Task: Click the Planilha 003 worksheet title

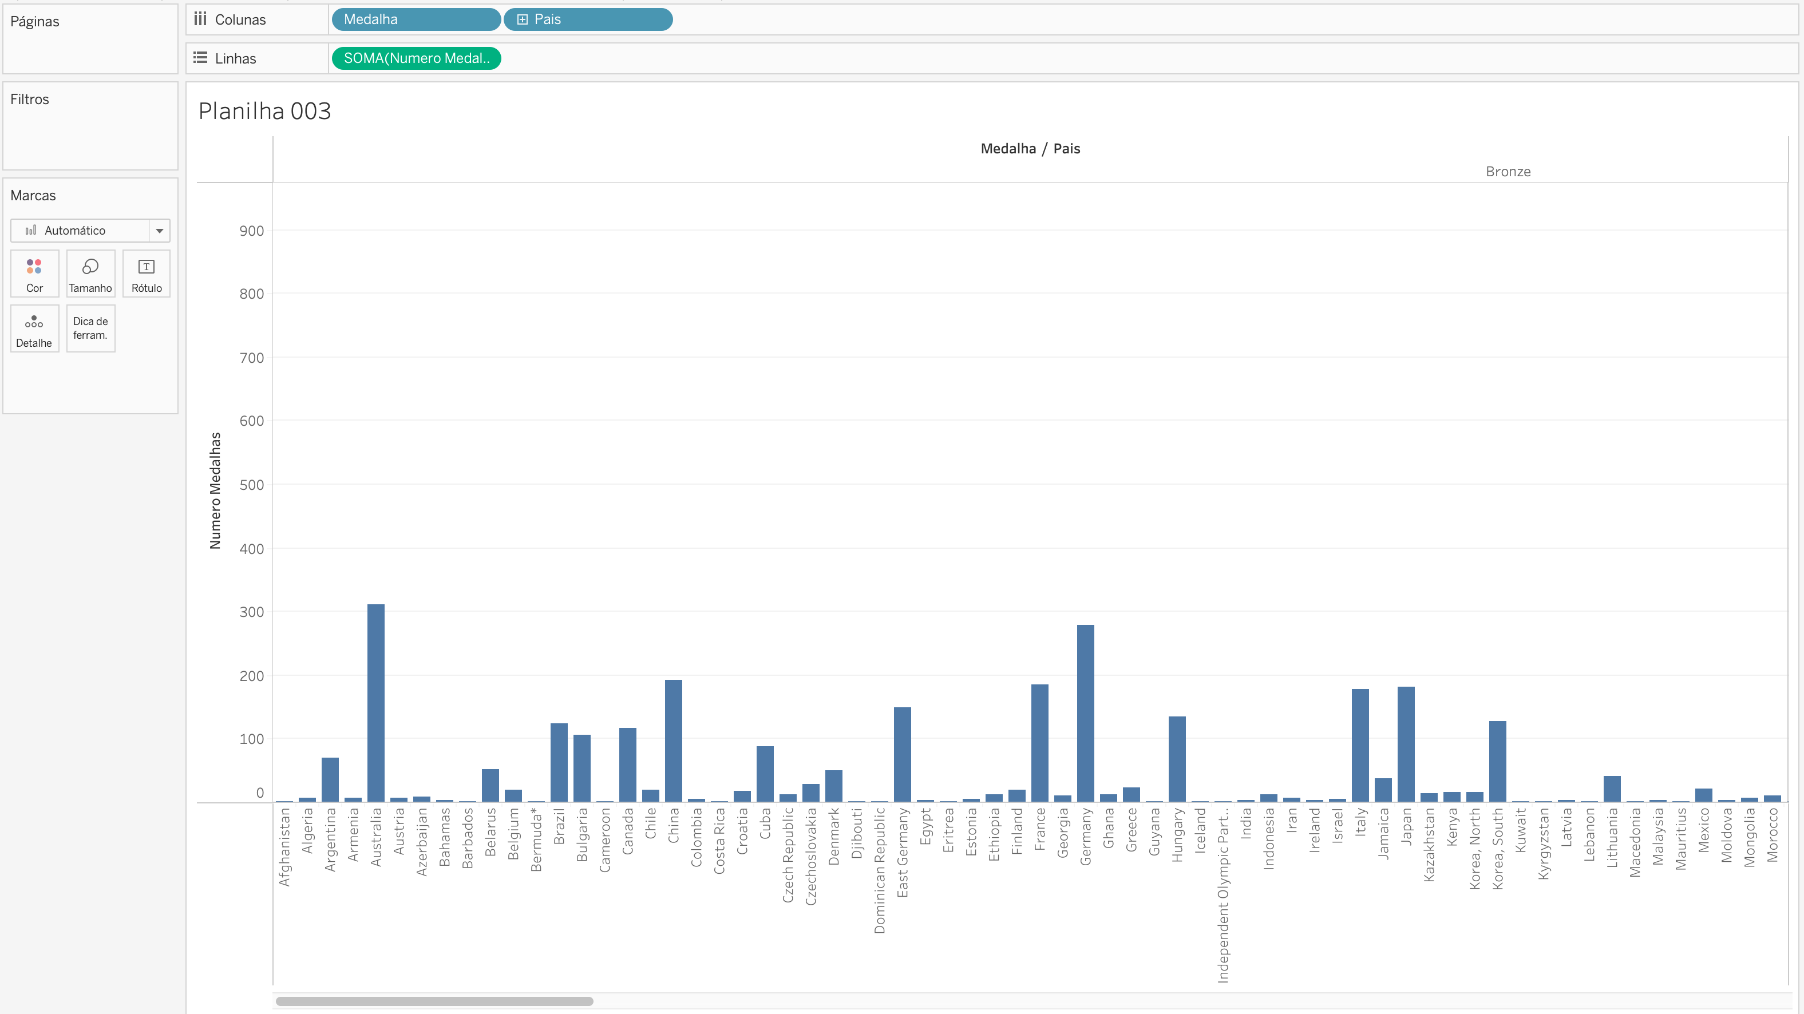Action: [x=265, y=110]
